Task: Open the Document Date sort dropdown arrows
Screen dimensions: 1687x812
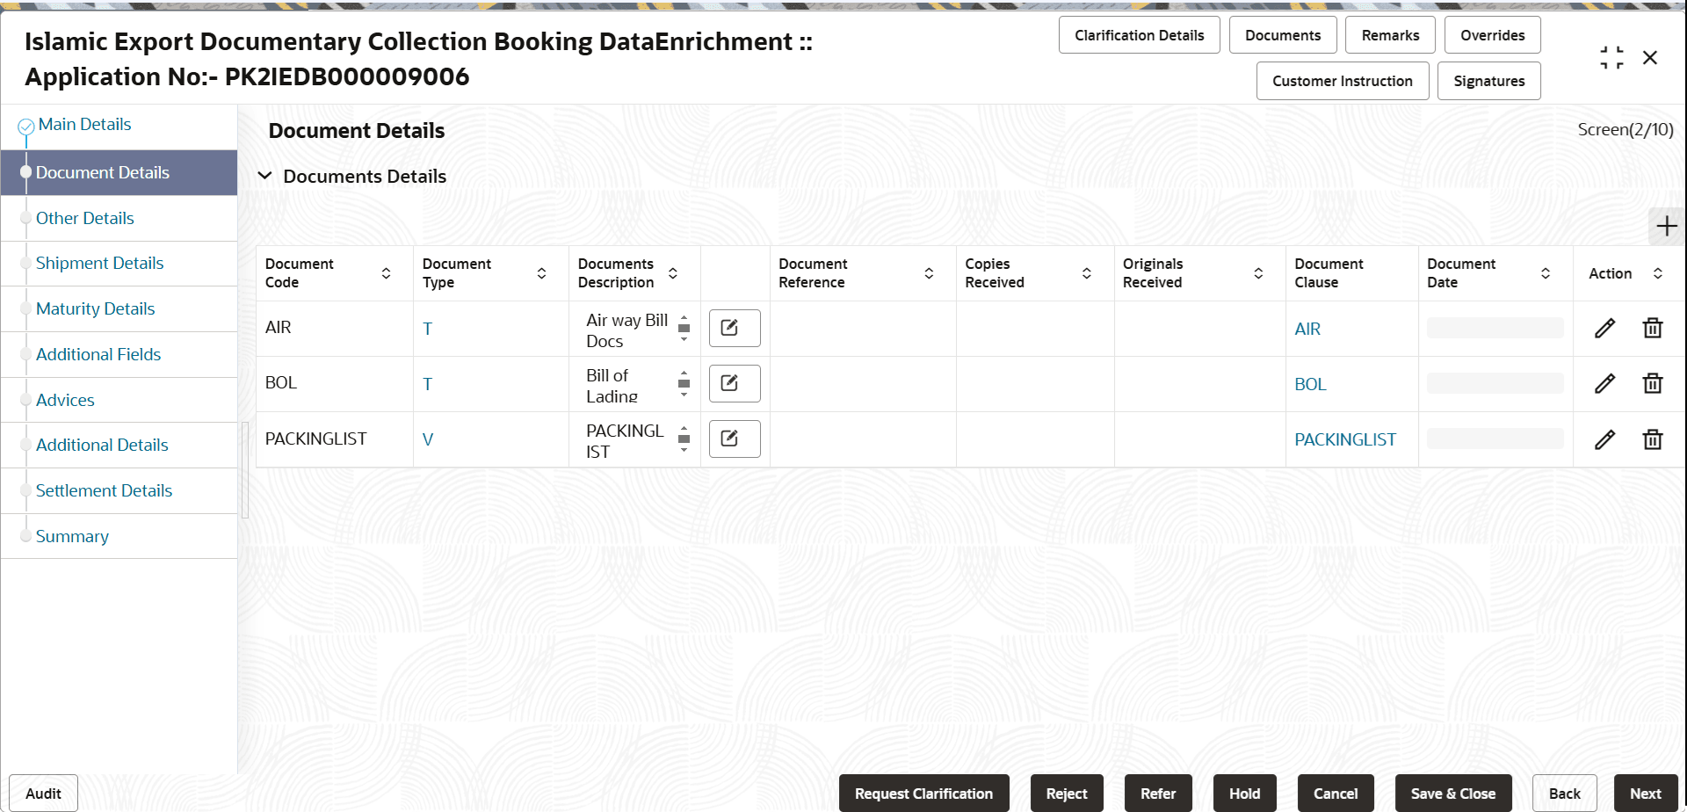Action: click(x=1547, y=272)
